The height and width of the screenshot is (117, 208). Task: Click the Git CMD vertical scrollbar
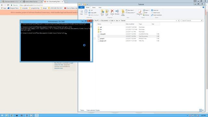(x=91, y=42)
